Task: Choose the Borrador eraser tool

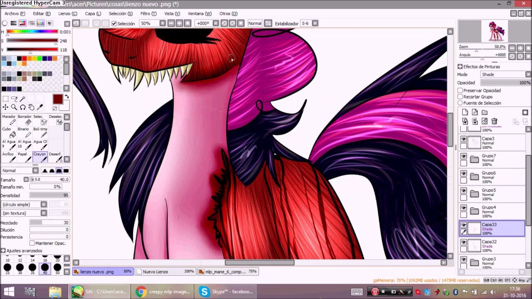Action: tap(25, 120)
